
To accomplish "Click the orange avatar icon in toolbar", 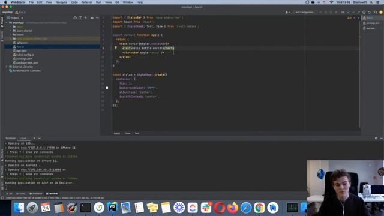I will pyautogui.click(x=381, y=12).
